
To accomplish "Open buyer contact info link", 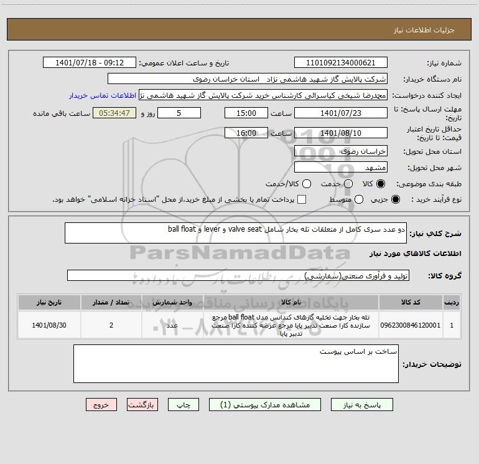I will point(103,95).
